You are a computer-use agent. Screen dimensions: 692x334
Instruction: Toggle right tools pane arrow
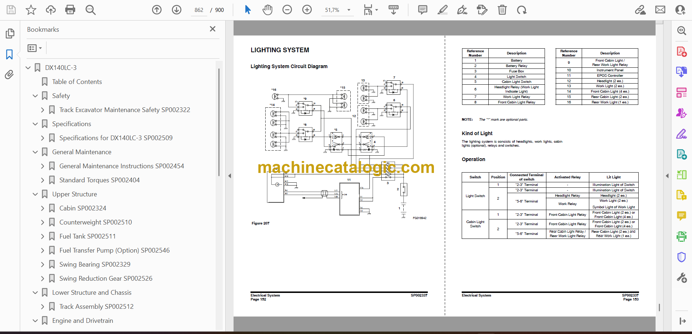tap(667, 176)
